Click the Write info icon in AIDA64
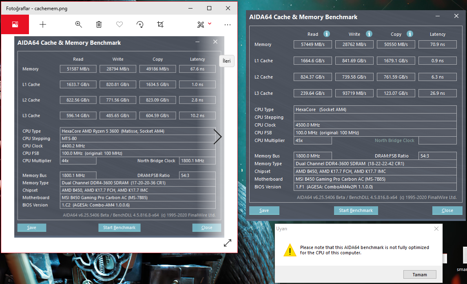The width and height of the screenshot is (467, 284). (369, 34)
